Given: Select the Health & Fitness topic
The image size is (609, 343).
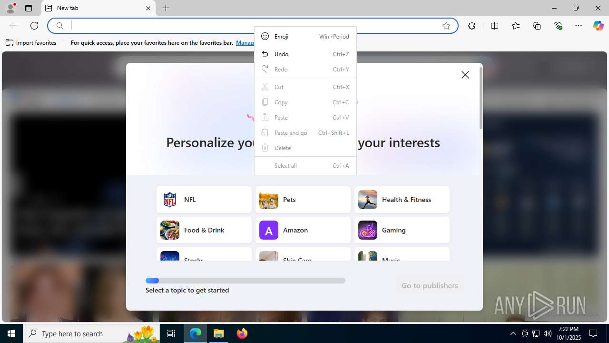Looking at the screenshot, I should pyautogui.click(x=402, y=200).
